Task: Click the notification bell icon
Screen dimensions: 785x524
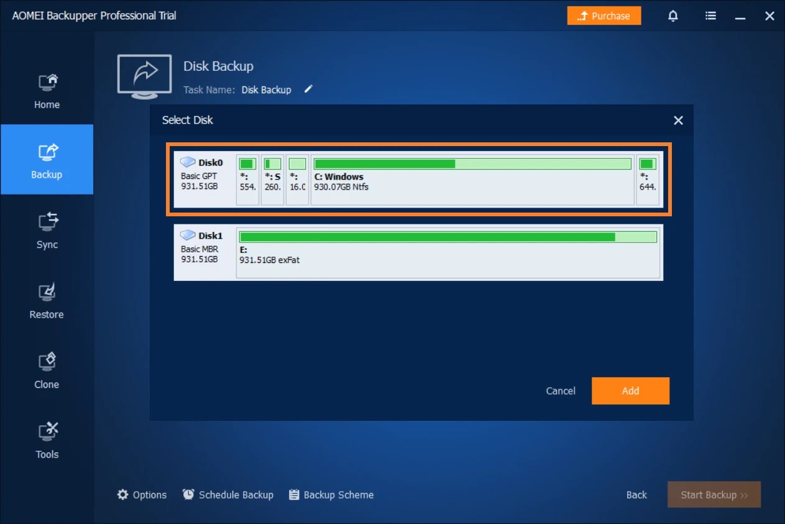Action: click(673, 16)
